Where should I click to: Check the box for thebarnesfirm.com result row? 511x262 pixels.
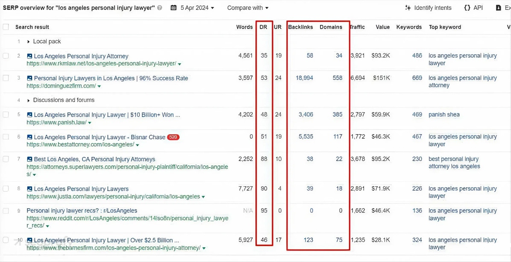click(x=6, y=240)
